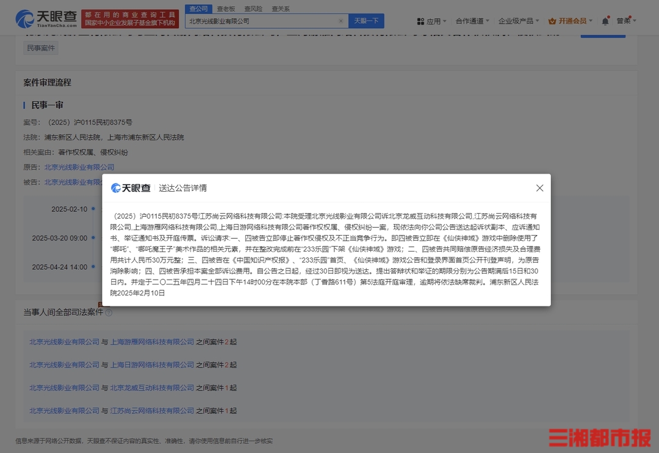Image resolution: width=659 pixels, height=453 pixels.
Task: Open 北京光线影业有限公司 link in the 北京龙威 row
Action: click(x=64, y=388)
